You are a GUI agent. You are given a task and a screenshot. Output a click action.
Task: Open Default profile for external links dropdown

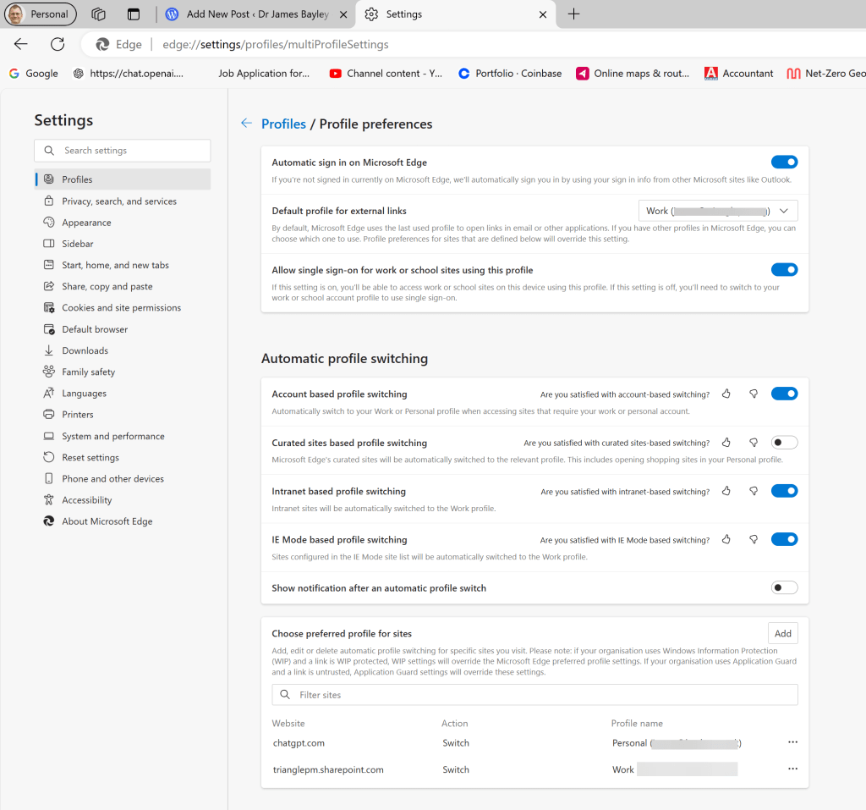[718, 211]
